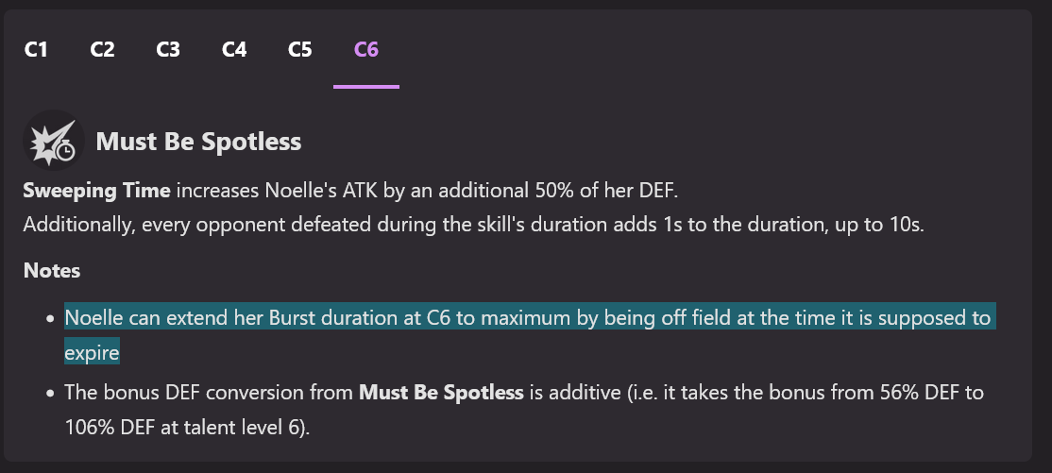
Task: Click the first note's bullet point
Action: [x=48, y=319]
